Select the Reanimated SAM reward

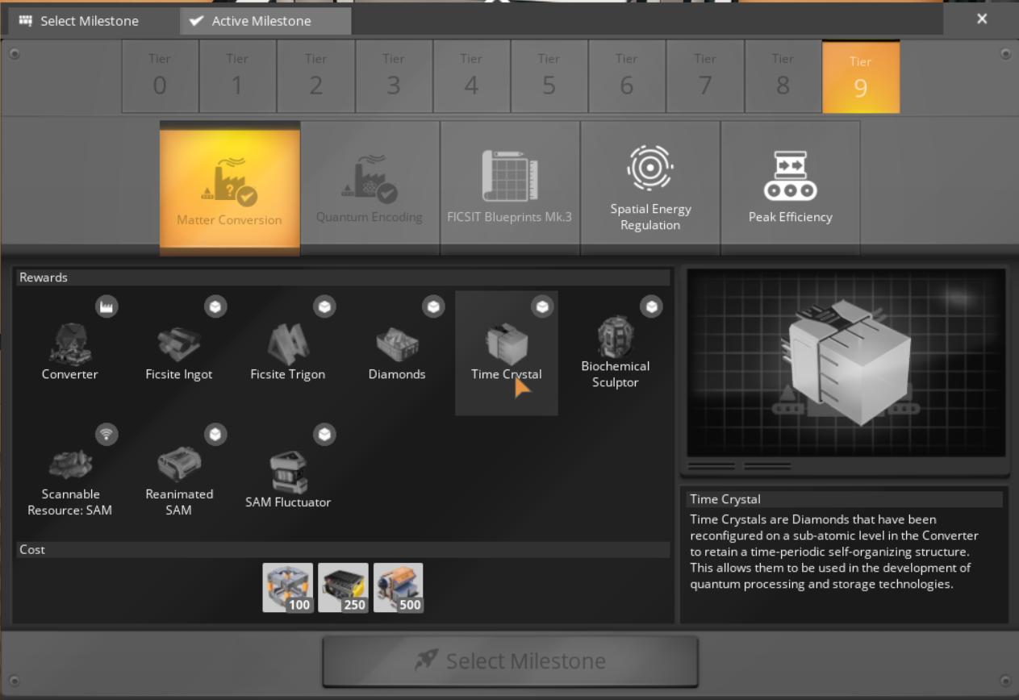[178, 468]
